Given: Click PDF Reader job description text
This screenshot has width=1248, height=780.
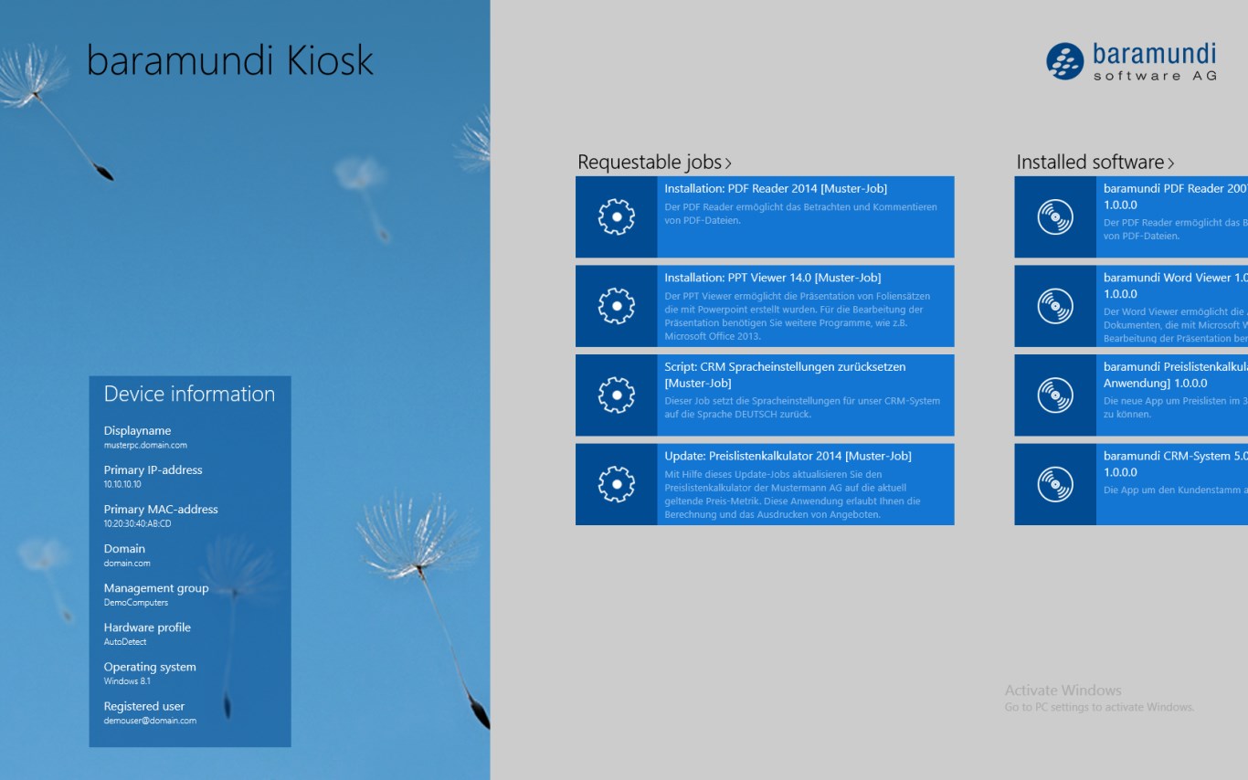Looking at the screenshot, I should pos(800,214).
